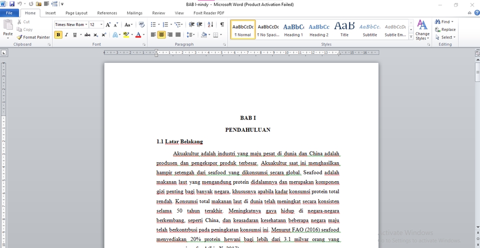Click the Paste clipboard icon
Viewport: 480px width, 248px height.
8,25
